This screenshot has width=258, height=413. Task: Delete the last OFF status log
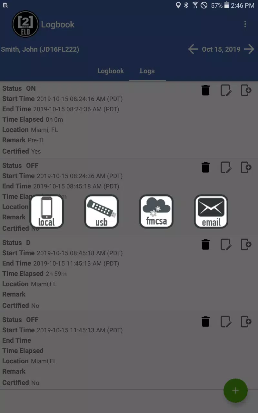coord(205,322)
